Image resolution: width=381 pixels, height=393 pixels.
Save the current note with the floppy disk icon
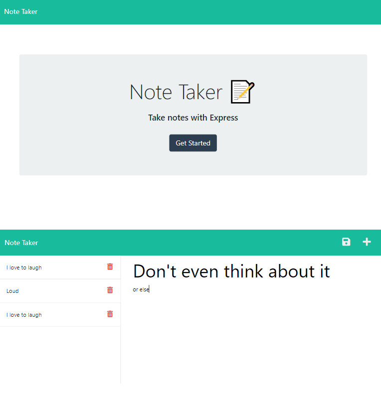point(346,242)
